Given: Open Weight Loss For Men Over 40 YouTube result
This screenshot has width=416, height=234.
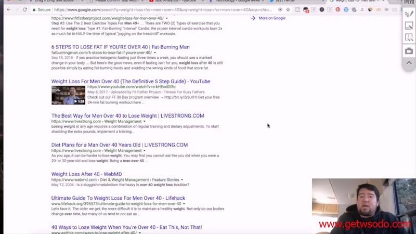Looking at the screenshot, I should (x=131, y=82).
